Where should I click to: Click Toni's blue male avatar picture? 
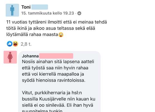tap(12, 10)
